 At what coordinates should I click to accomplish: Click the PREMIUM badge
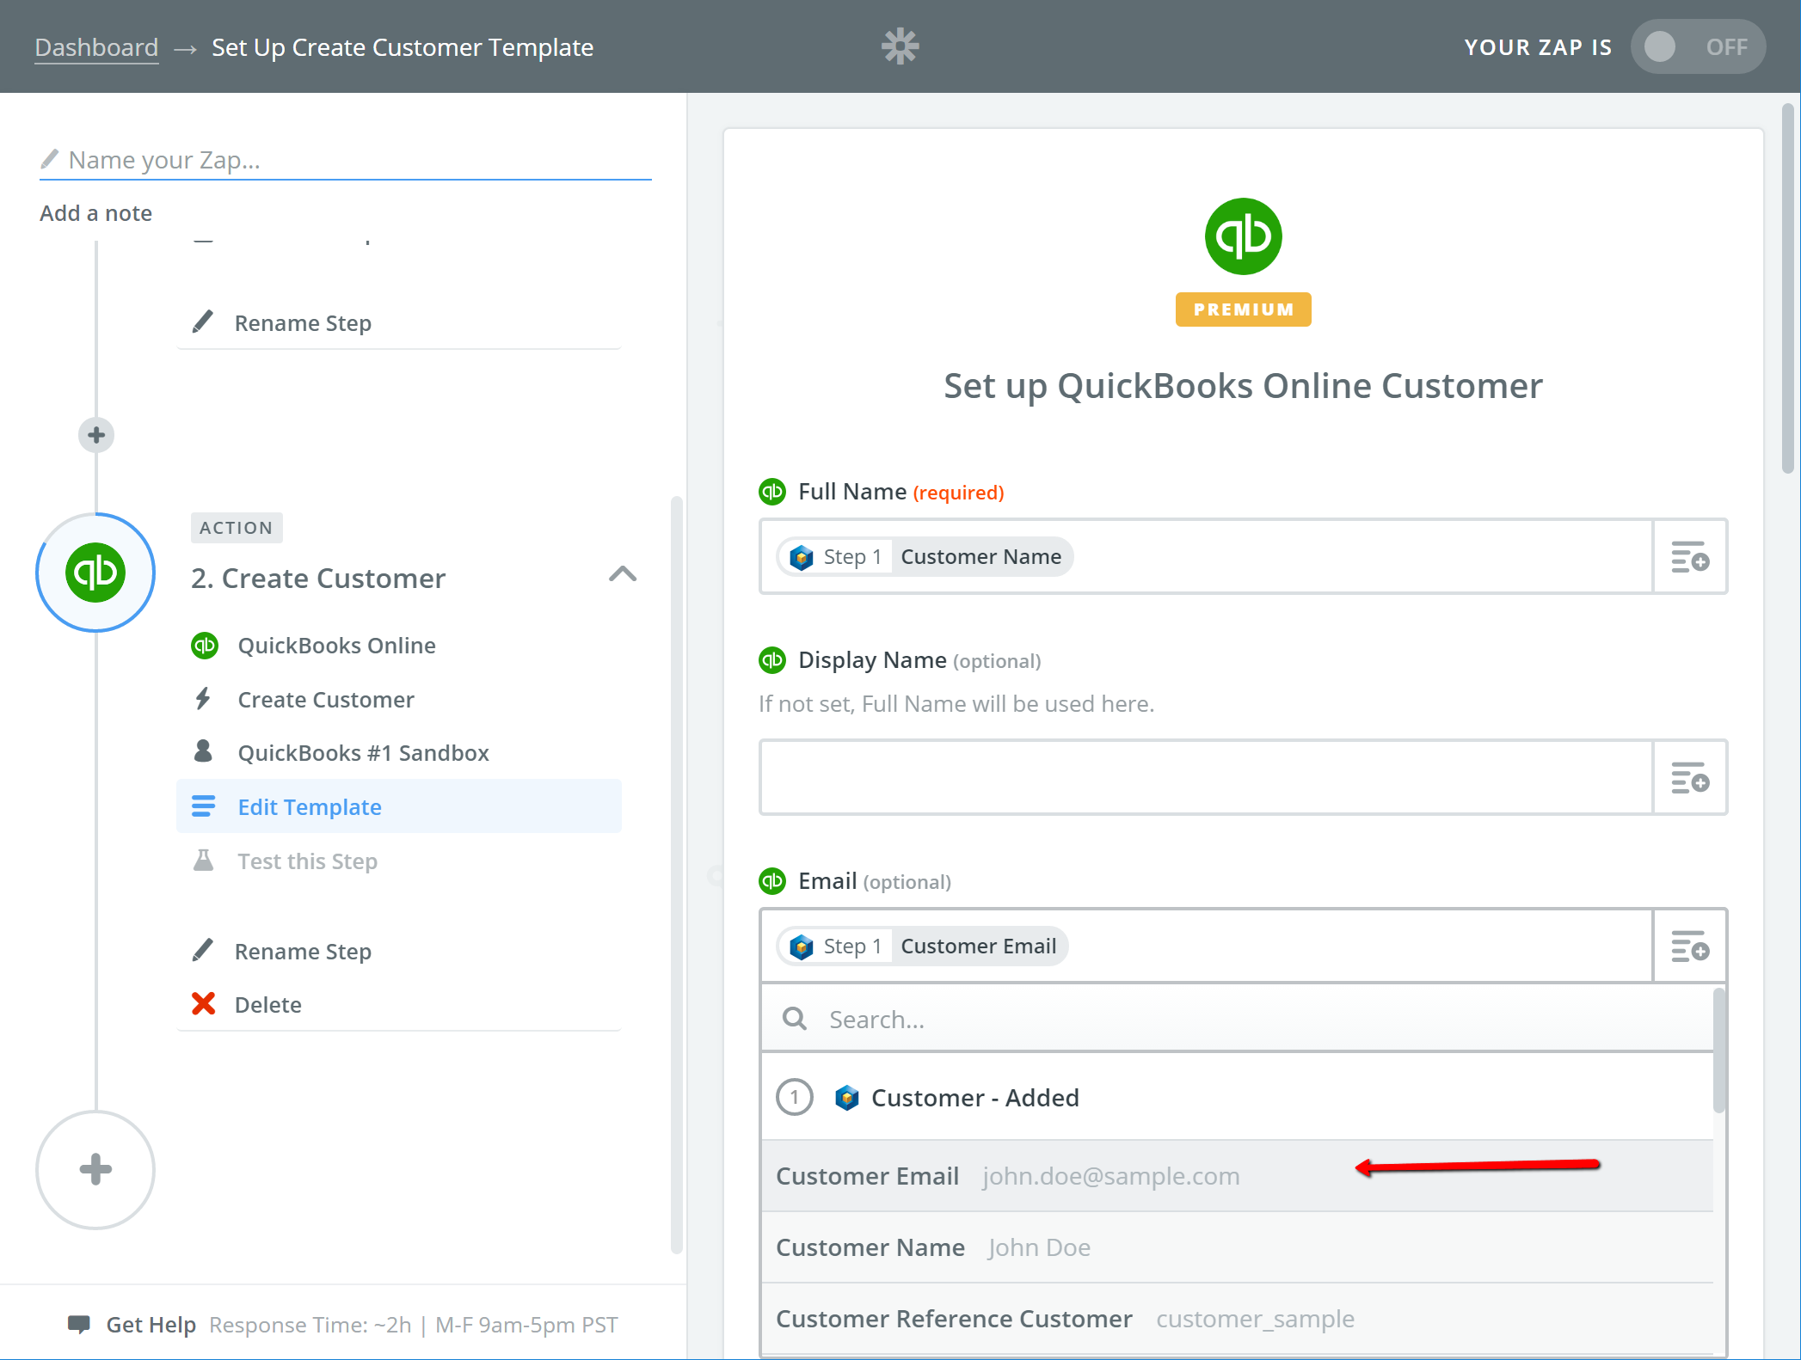point(1243,309)
